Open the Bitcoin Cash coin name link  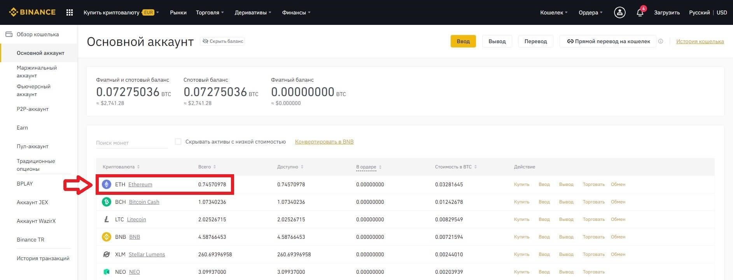pos(144,202)
